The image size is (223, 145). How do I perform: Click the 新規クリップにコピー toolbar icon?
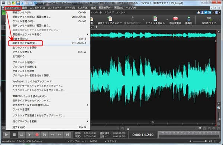(x=110, y=20)
